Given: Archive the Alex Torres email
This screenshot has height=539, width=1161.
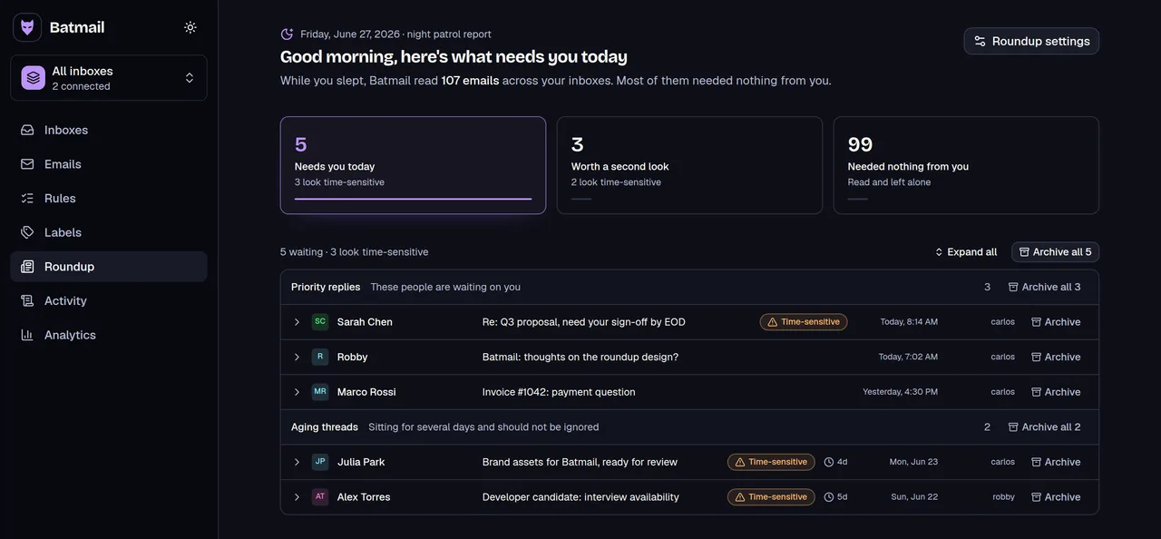Looking at the screenshot, I should click(x=1056, y=497).
